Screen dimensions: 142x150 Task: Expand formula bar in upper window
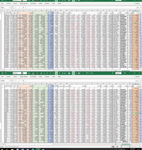(141, 7)
